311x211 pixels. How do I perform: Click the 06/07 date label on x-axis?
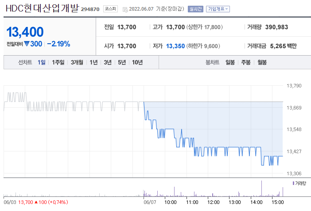click(150, 202)
